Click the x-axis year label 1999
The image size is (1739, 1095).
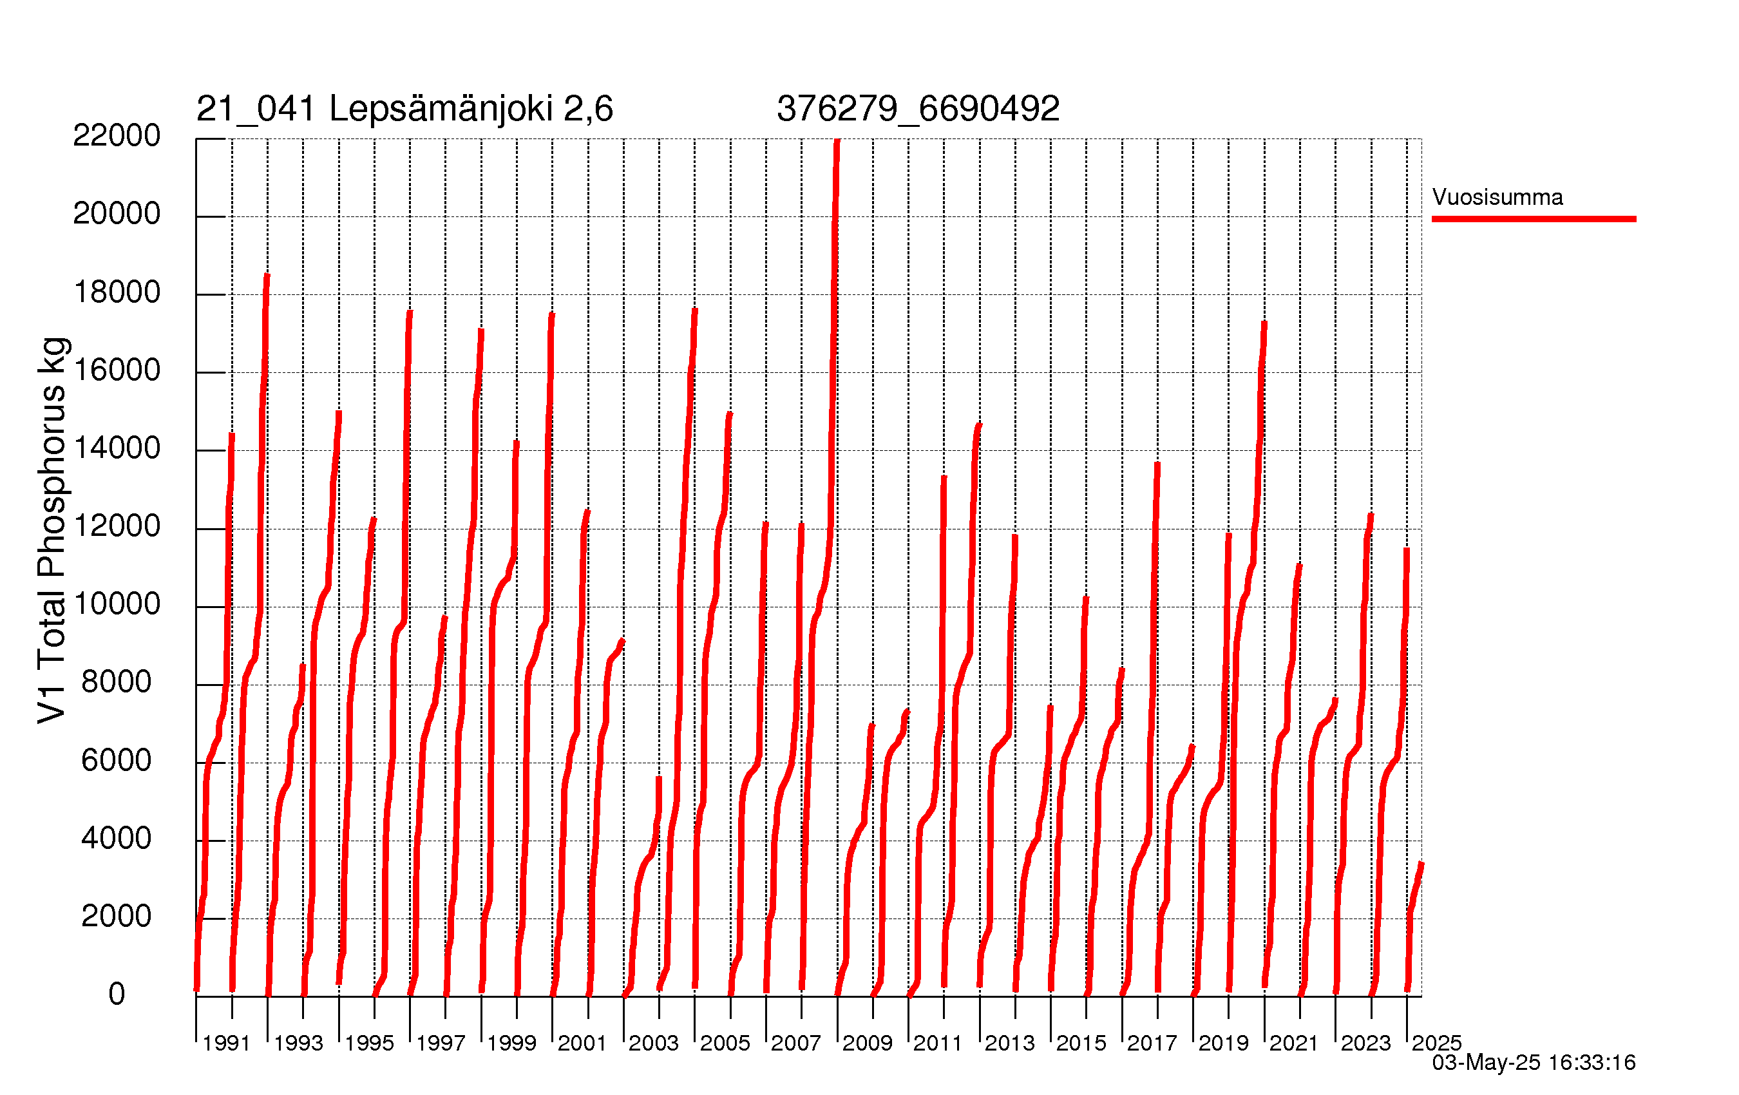coord(511,1043)
